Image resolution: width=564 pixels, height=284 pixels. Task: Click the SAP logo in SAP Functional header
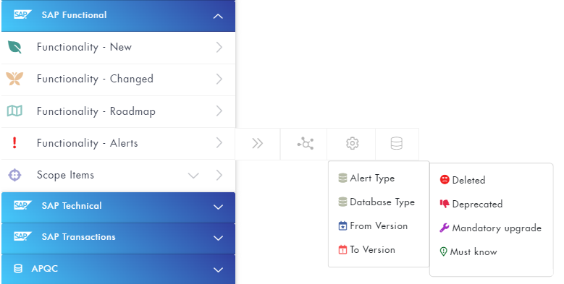coord(22,14)
